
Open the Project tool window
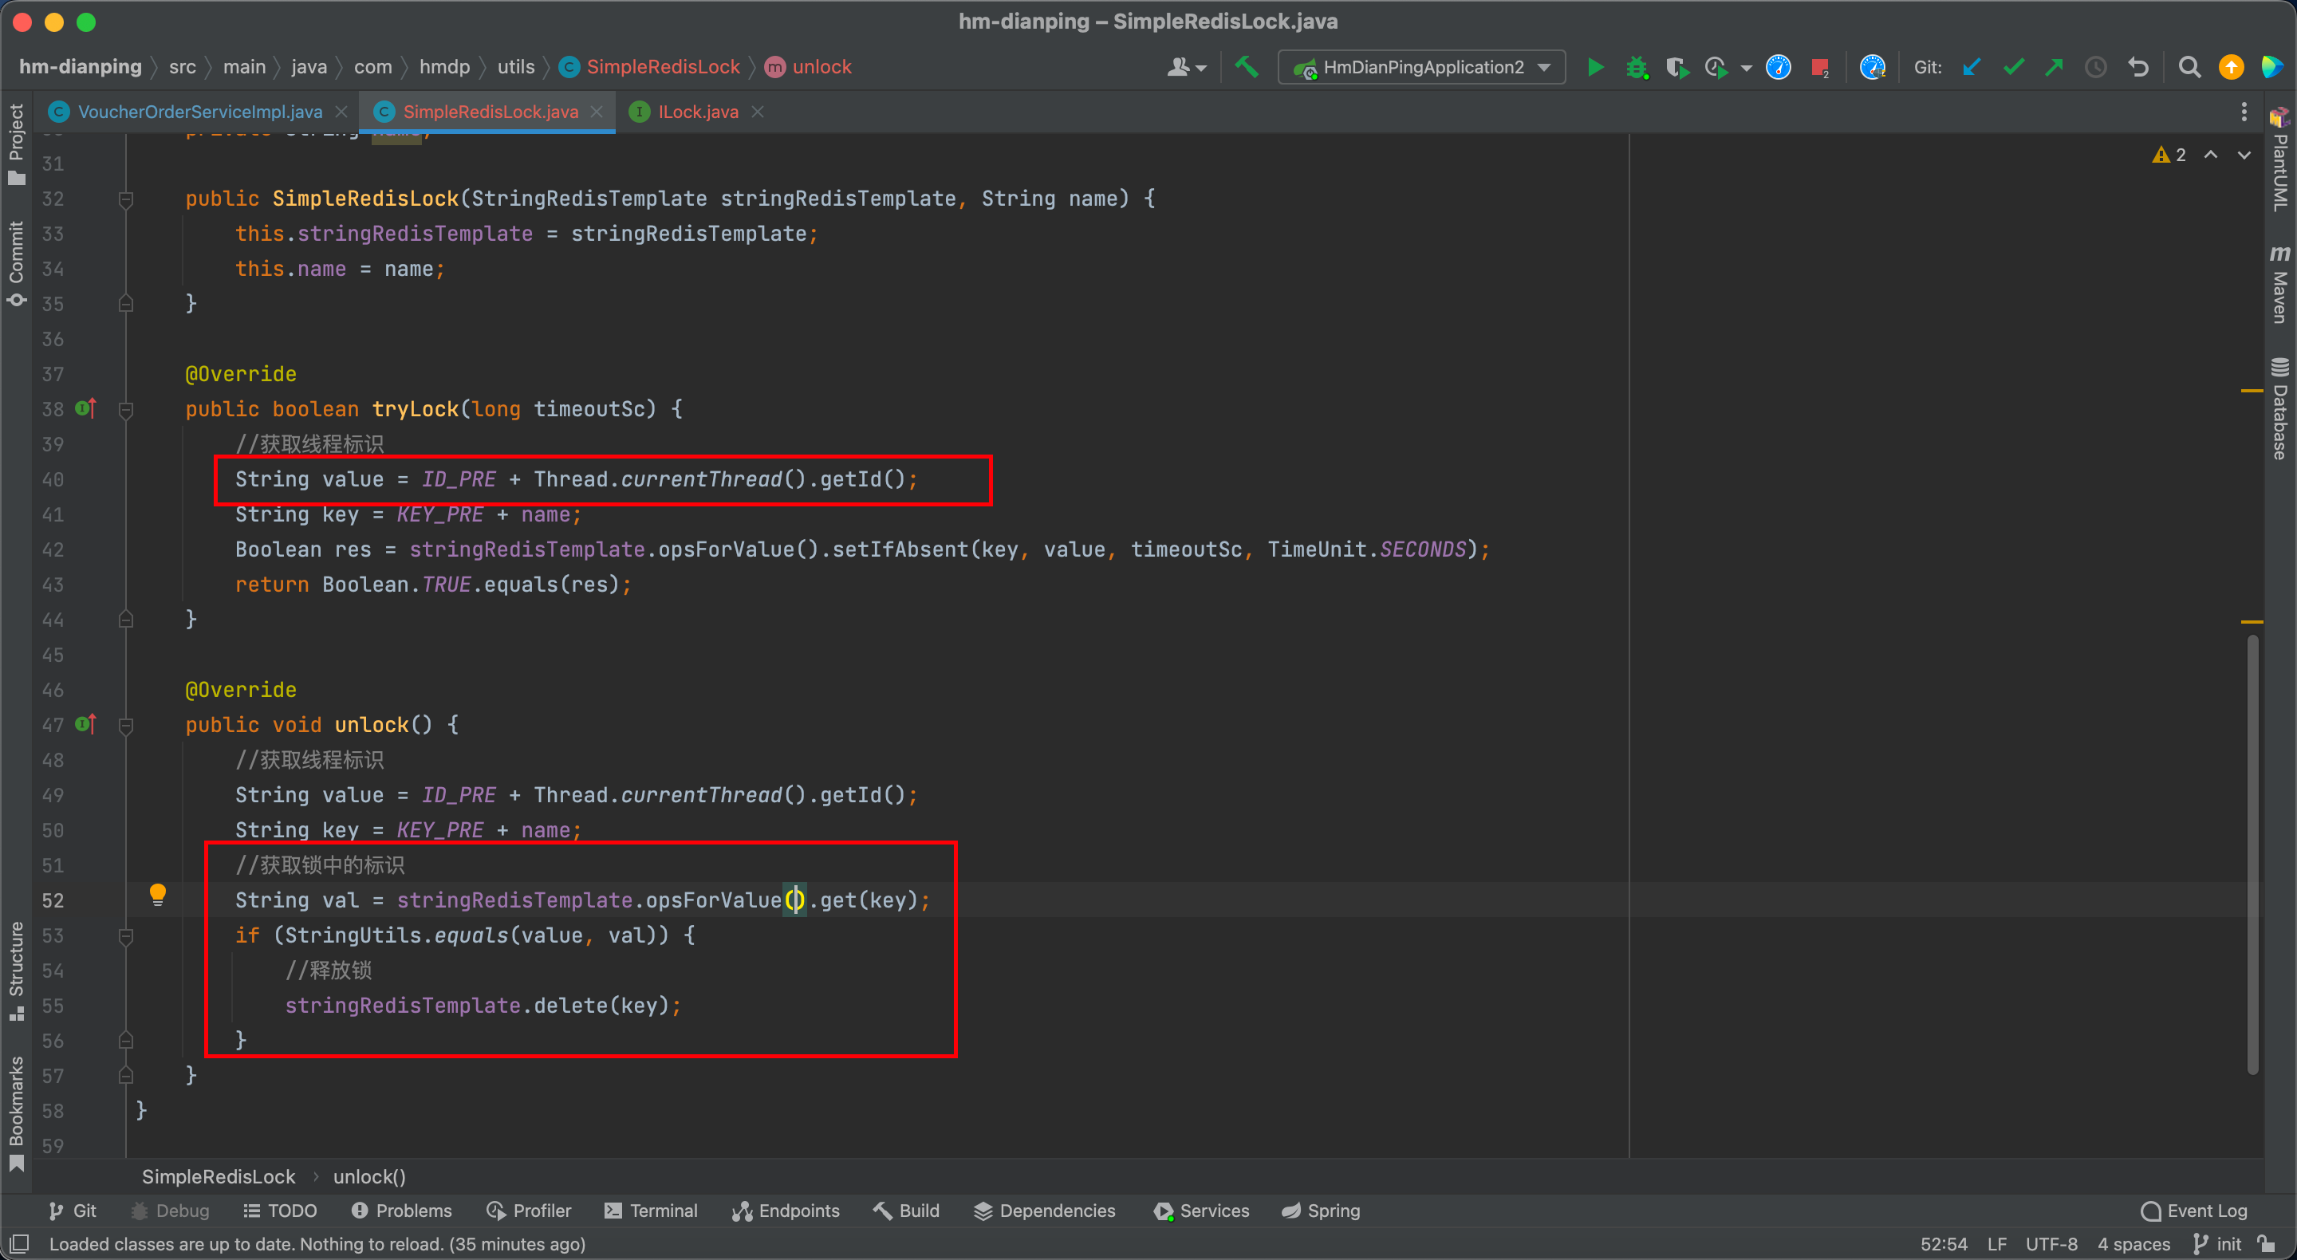[x=16, y=144]
